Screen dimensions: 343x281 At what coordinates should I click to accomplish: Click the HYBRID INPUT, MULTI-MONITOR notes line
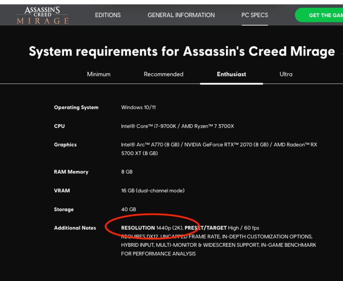(219, 245)
